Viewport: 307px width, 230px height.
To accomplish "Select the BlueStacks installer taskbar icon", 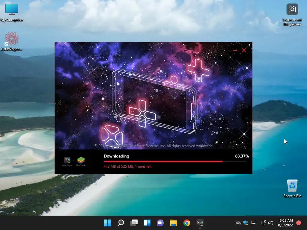I will pyautogui.click(x=200, y=223).
